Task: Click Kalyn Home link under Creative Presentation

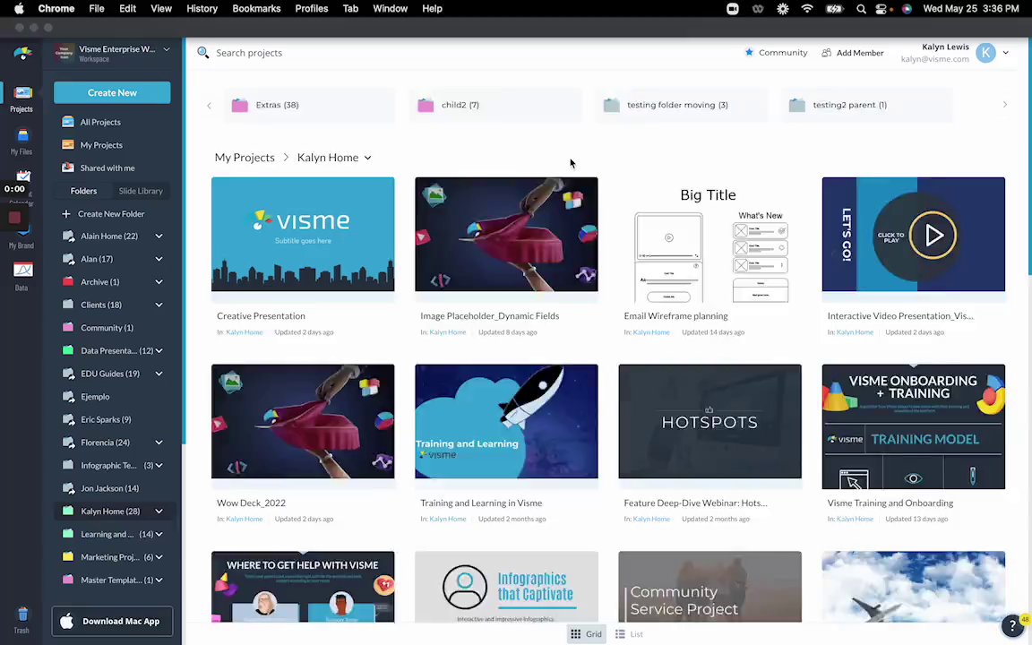Action: coord(245,332)
